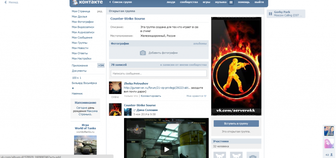Click the Вступить в группу button
This screenshot has width=336, height=158.
236,124
